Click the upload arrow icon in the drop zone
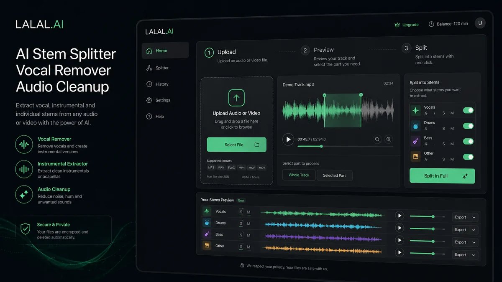This screenshot has height=282, width=502. (x=236, y=98)
